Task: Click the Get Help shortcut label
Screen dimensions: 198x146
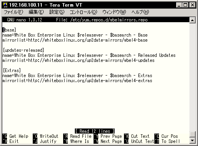Action: [x=19, y=136]
